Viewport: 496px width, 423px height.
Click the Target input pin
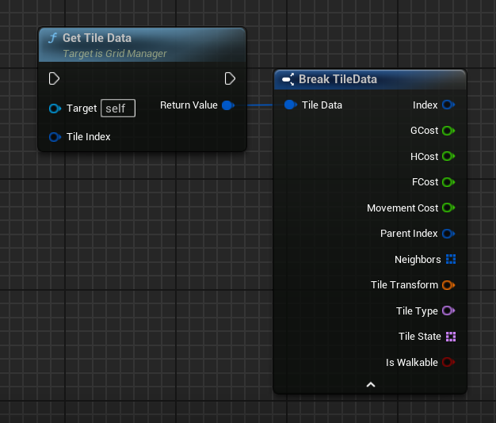point(55,109)
